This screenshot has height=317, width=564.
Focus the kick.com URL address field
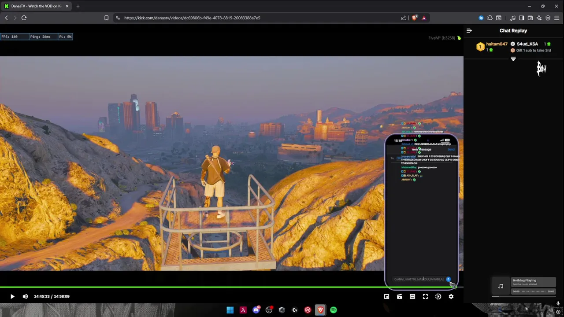[x=260, y=18]
